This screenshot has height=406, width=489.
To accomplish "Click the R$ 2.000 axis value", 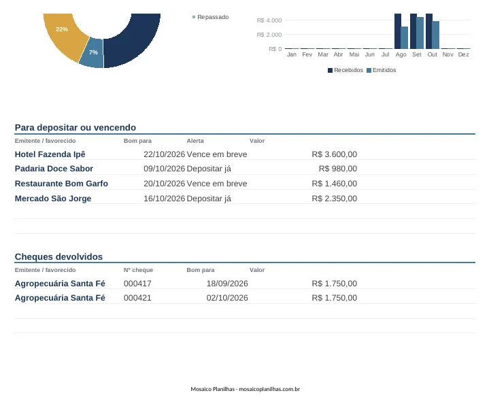I will click(269, 35).
